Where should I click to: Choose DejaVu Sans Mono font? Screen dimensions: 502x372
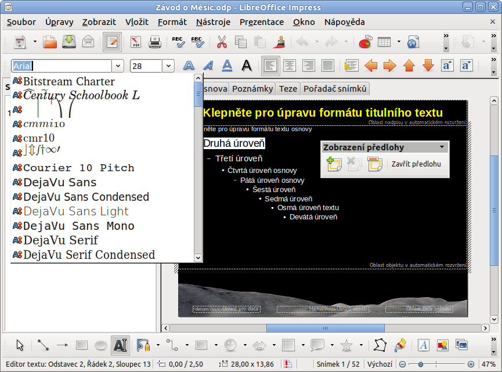78,226
